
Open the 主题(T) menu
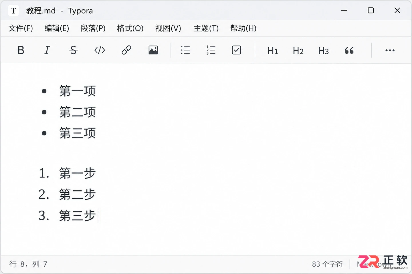[206, 28]
